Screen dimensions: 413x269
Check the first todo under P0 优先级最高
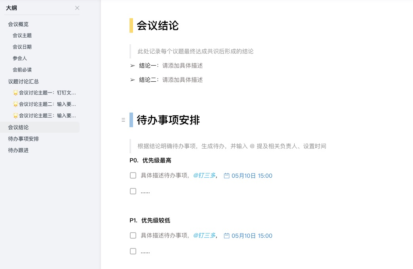[133, 175]
